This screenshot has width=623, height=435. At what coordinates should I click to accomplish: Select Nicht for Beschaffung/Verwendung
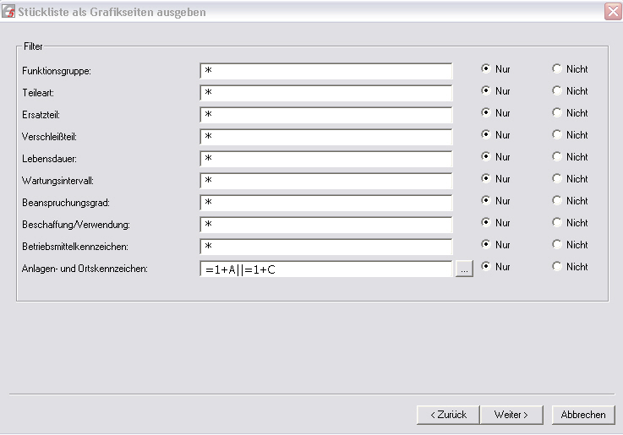(570, 223)
